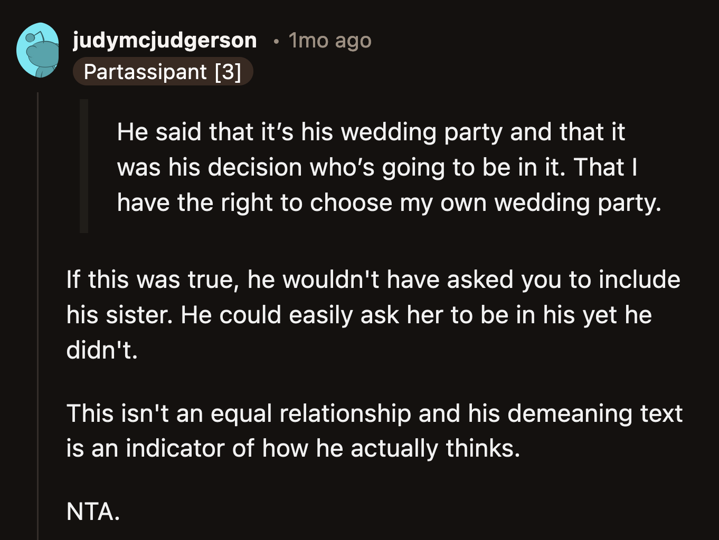Click the quote bar beside blockquote text
The image size is (719, 540).
[84, 165]
